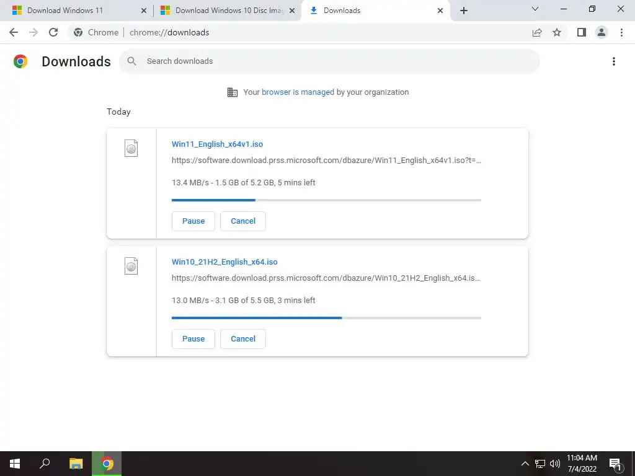Switch to Download Windows 10 Disc Image tab
This screenshot has height=476, width=635.
227,11
